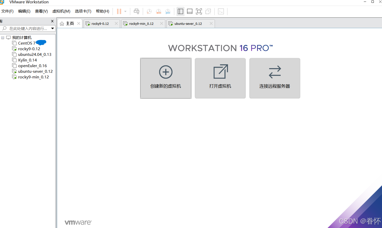The width and height of the screenshot is (382, 228).
Task: Open the 编辑(E) menu
Action: pyautogui.click(x=24, y=11)
